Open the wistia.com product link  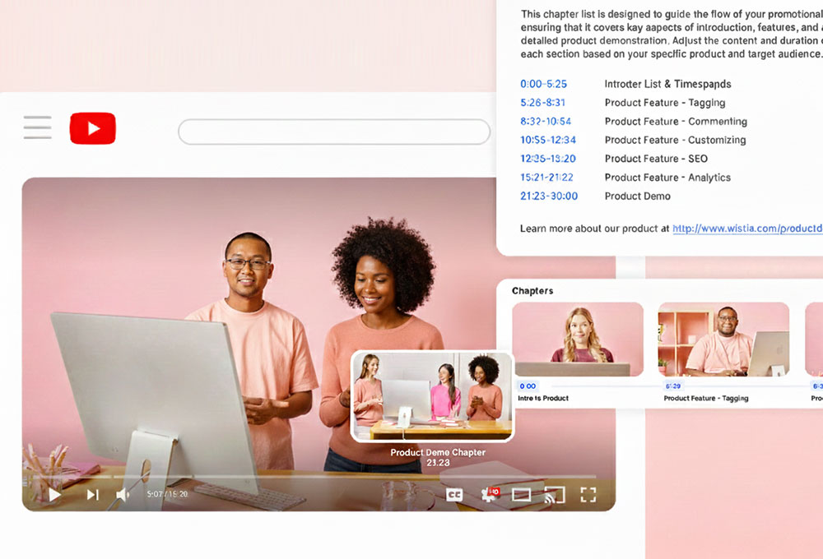tap(746, 229)
